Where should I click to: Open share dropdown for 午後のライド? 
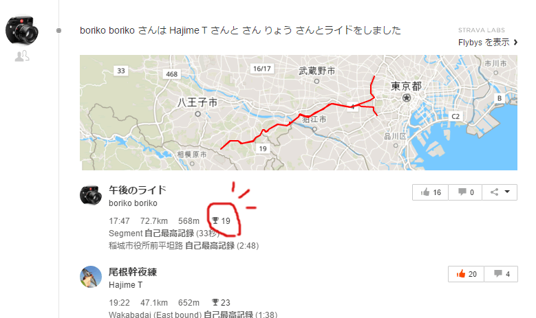tap(500, 192)
